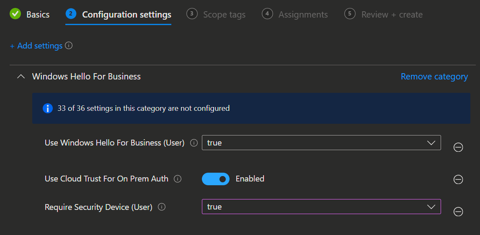480x235 pixels.
Task: Click the info icon beside Add settings
Action: [69, 46]
